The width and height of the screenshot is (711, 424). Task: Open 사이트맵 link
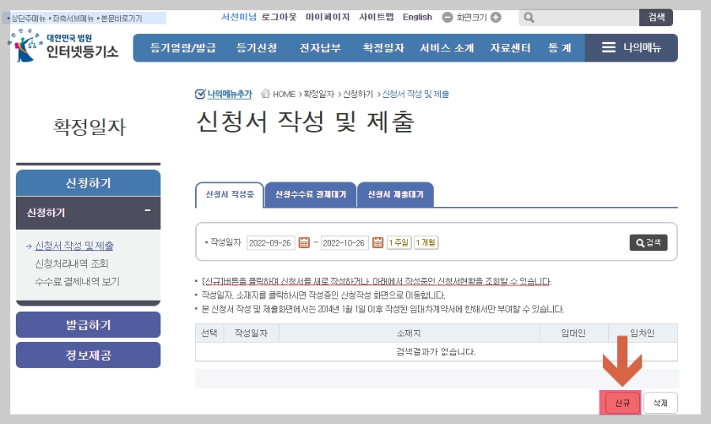point(376,17)
